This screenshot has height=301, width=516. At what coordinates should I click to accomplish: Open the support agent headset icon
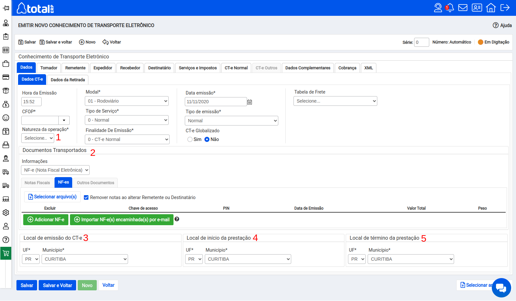438,8
